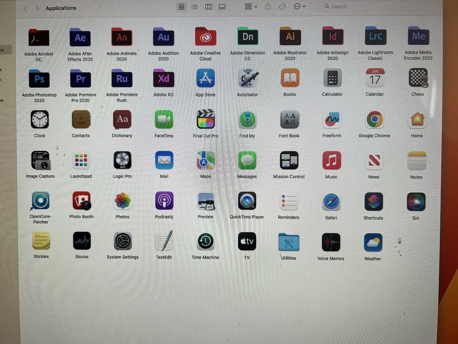Select the Mail app icon
Image resolution: width=458 pixels, height=344 pixels.
coord(164,160)
